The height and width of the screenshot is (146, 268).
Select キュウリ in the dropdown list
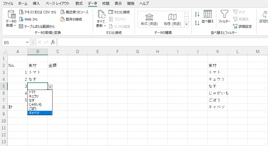coord(40,96)
